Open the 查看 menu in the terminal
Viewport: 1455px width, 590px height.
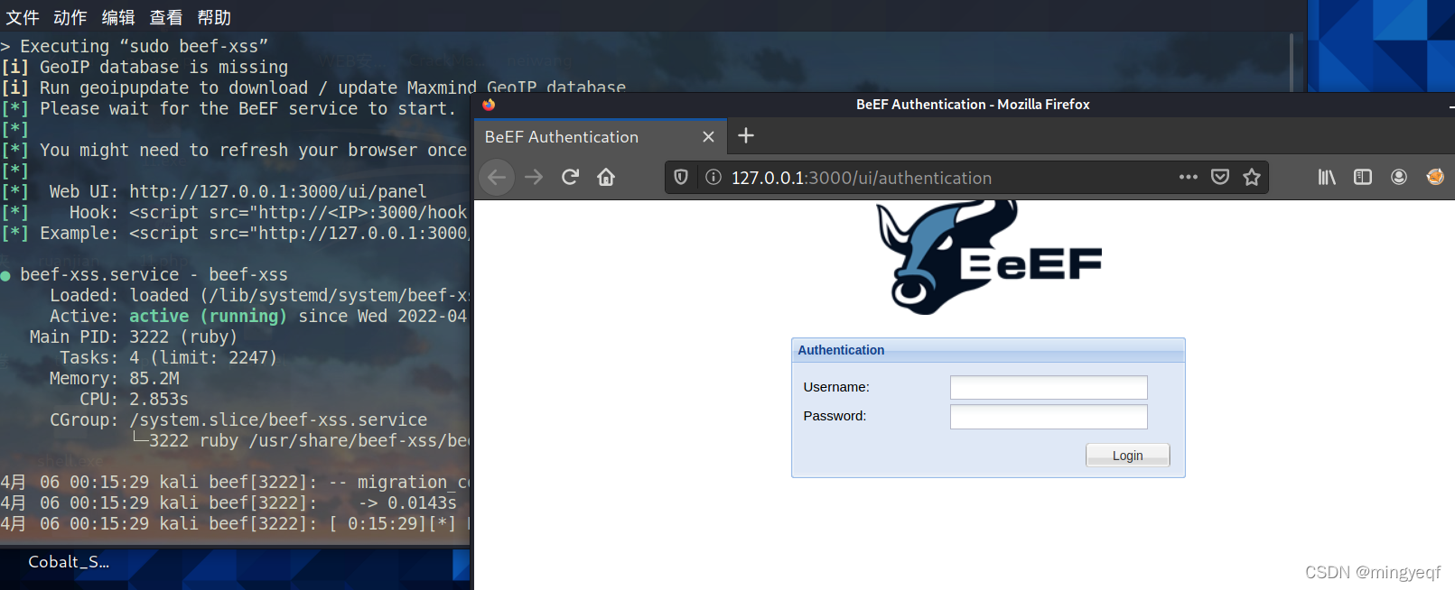(165, 17)
